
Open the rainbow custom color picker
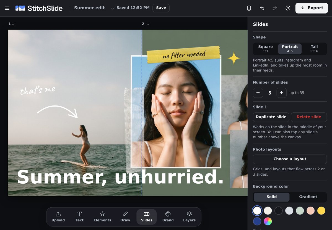(x=268, y=221)
